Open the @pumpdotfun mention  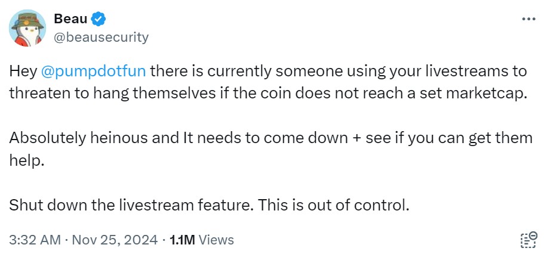[x=93, y=72]
